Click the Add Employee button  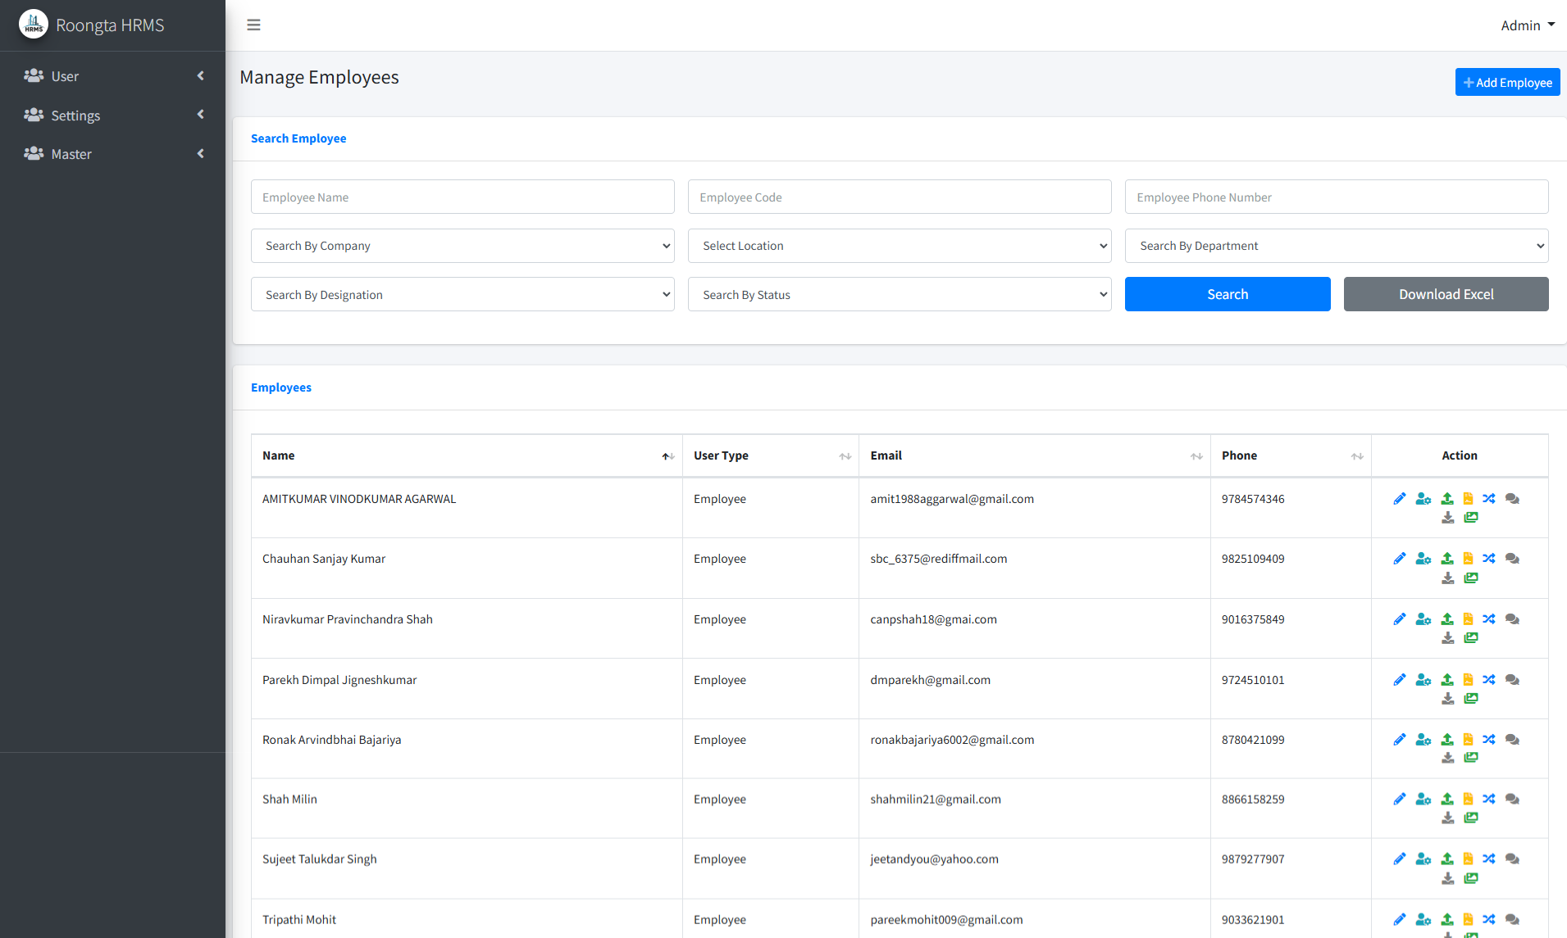1507,82
